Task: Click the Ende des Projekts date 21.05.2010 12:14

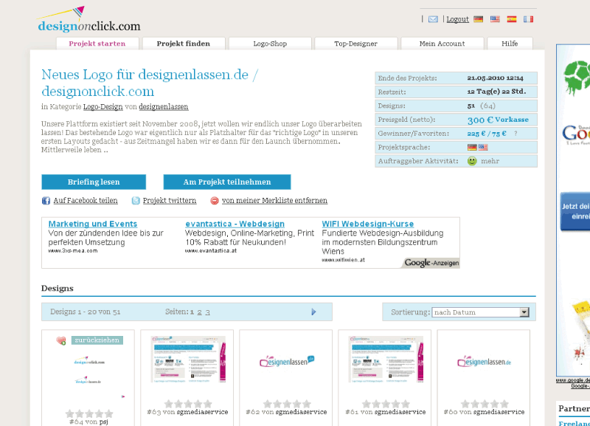Action: coord(495,78)
